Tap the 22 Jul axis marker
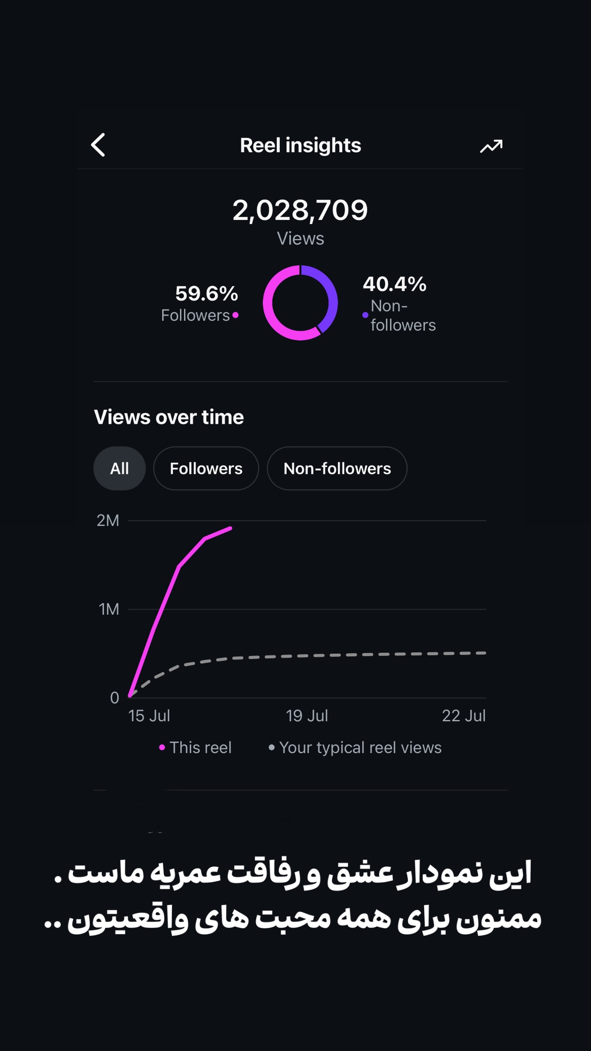Image resolution: width=591 pixels, height=1051 pixels. (464, 715)
